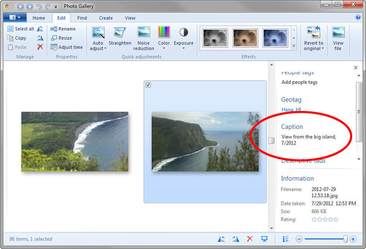Apply the black and white effect
The width and height of the screenshot is (366, 249).
coord(215,38)
